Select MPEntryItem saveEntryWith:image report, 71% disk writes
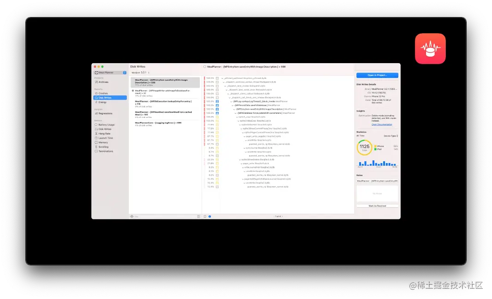This screenshot has width=492, height=299. click(165, 82)
